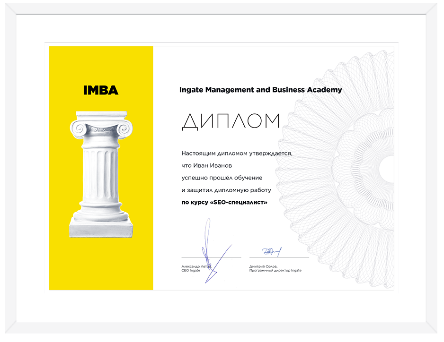The height and width of the screenshot is (342, 444).
Task: Select the line "Настоящим дипломом утверждается,"
Action: 237,154
